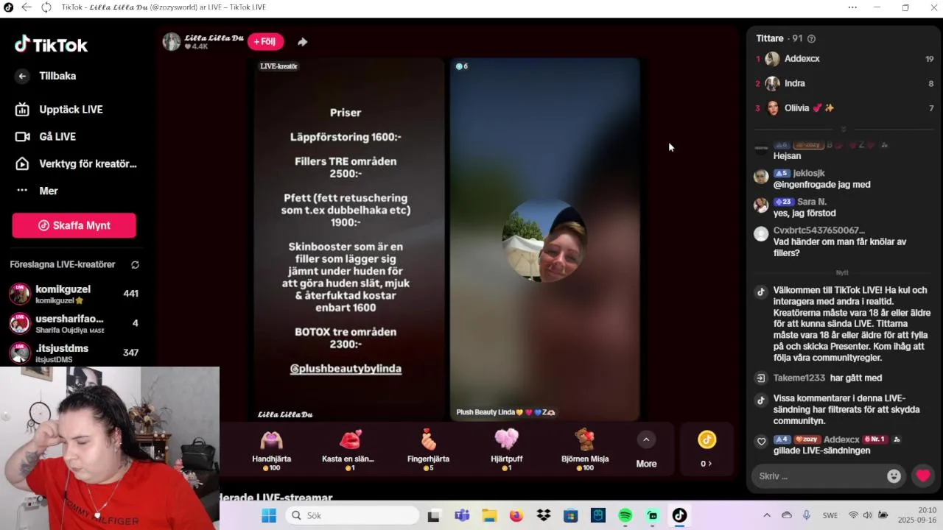Open Cvxbrtc5437650067 commenter avatar

(x=761, y=234)
